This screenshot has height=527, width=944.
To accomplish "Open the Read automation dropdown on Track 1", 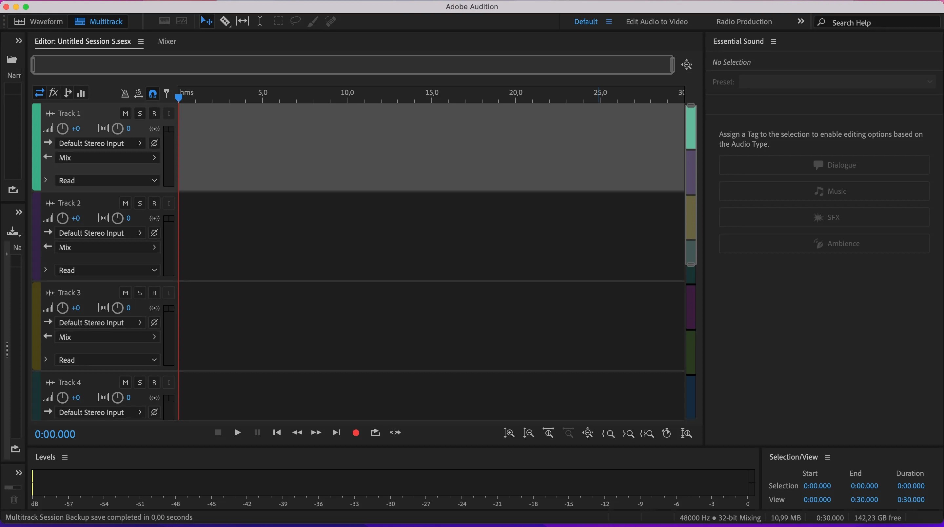I will pos(106,180).
